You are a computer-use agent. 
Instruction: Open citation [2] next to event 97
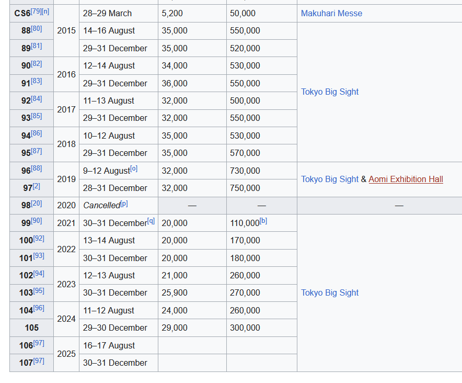point(36,186)
